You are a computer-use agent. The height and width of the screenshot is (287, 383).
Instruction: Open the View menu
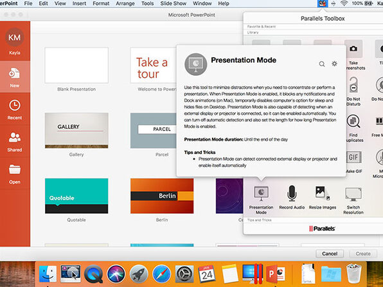tap(60, 3)
